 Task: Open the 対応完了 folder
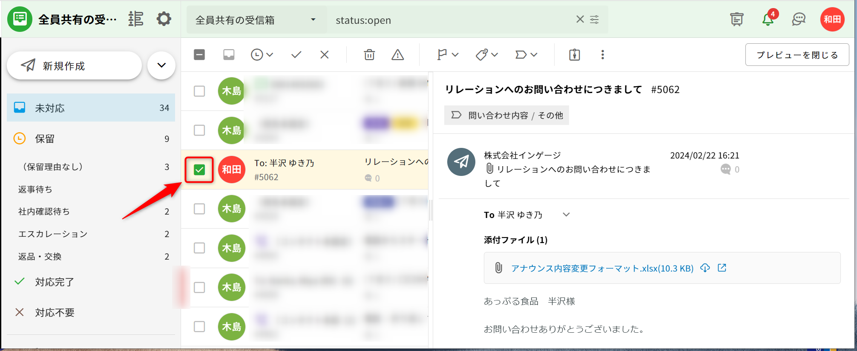coord(55,282)
